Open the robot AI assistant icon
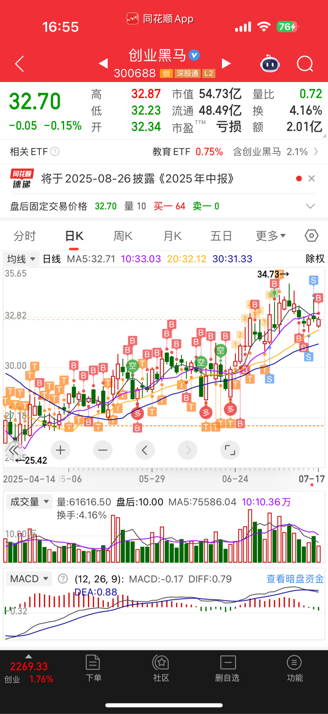Image resolution: width=328 pixels, height=714 pixels. [270, 64]
